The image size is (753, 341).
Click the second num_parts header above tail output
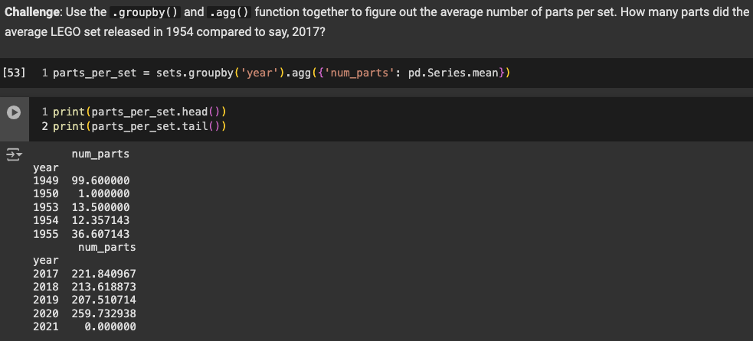[x=107, y=248]
